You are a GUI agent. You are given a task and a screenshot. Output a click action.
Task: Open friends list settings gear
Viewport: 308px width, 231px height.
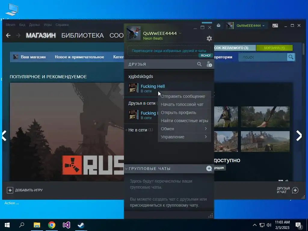click(x=209, y=38)
